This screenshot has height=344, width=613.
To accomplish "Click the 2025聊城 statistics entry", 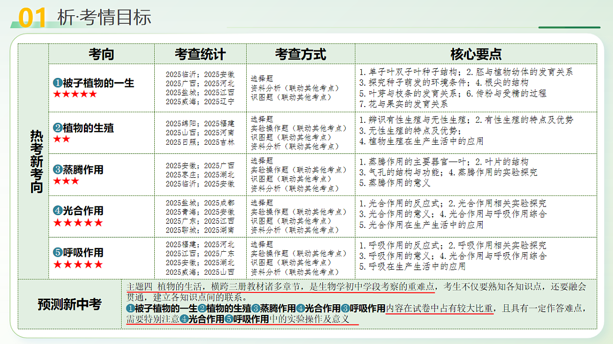I will click(182, 230).
